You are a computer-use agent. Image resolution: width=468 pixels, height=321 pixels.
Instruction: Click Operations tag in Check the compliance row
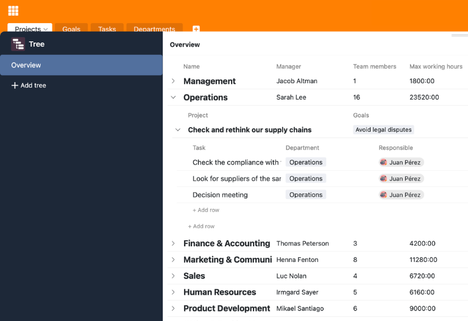click(306, 162)
